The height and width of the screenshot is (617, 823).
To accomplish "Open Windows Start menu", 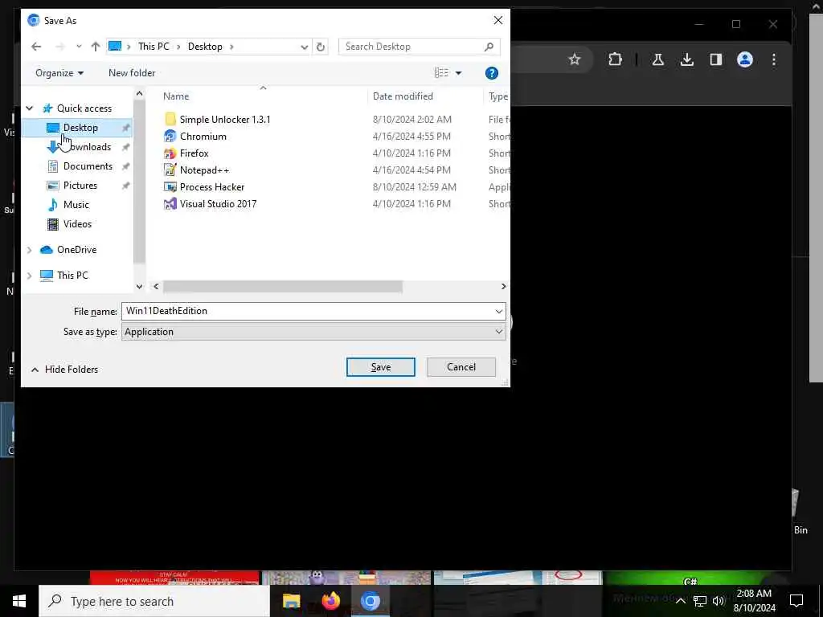I will (x=19, y=601).
